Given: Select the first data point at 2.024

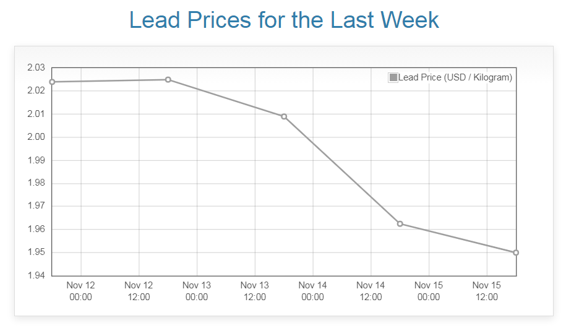Looking at the screenshot, I should coord(52,82).
